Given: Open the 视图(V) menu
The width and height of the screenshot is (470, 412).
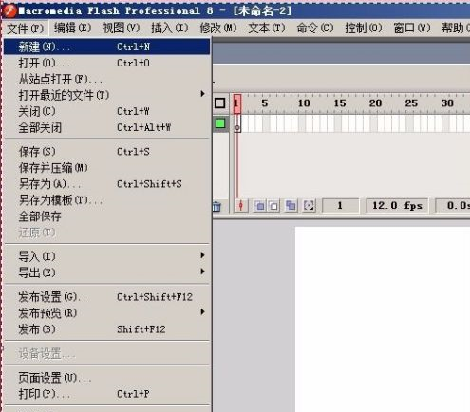Looking at the screenshot, I should pyautogui.click(x=122, y=28).
